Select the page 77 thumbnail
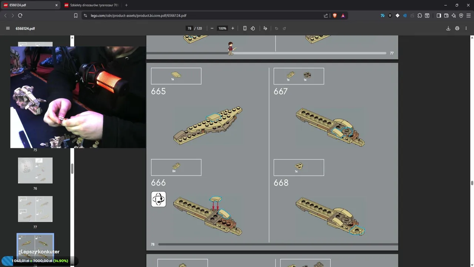474x267 pixels. pyautogui.click(x=35, y=209)
